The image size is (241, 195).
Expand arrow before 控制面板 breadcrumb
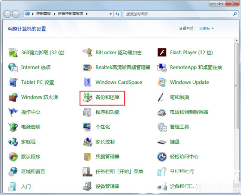[x=33, y=14]
